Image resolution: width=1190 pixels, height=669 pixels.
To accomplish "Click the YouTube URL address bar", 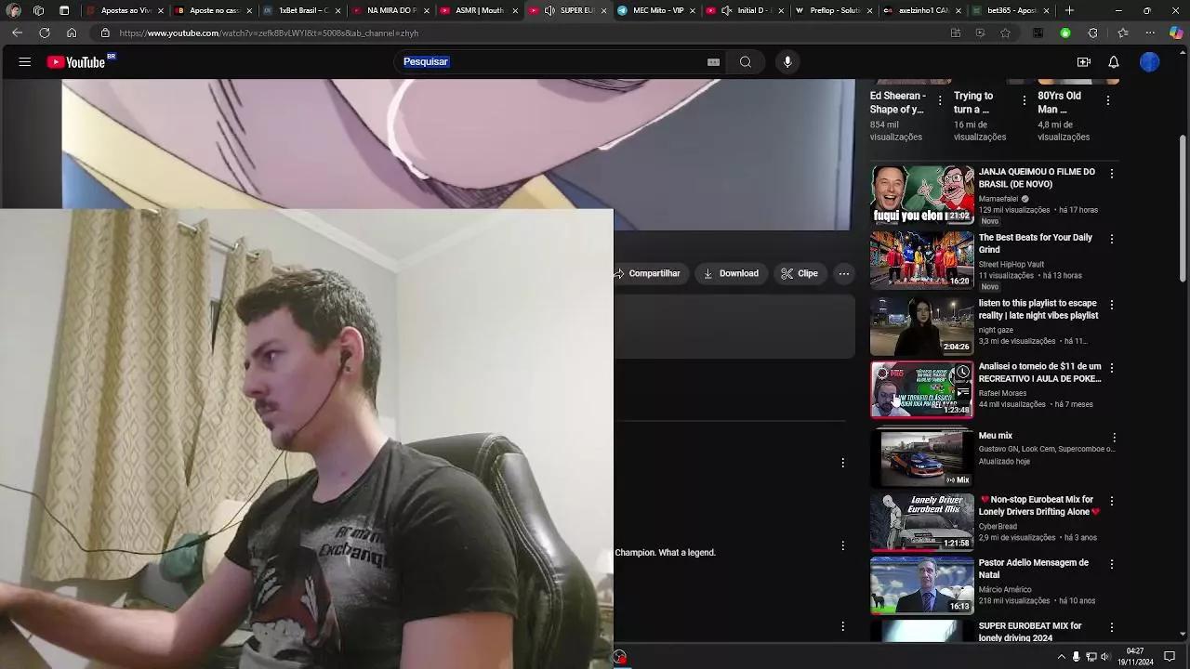I will pos(521,33).
